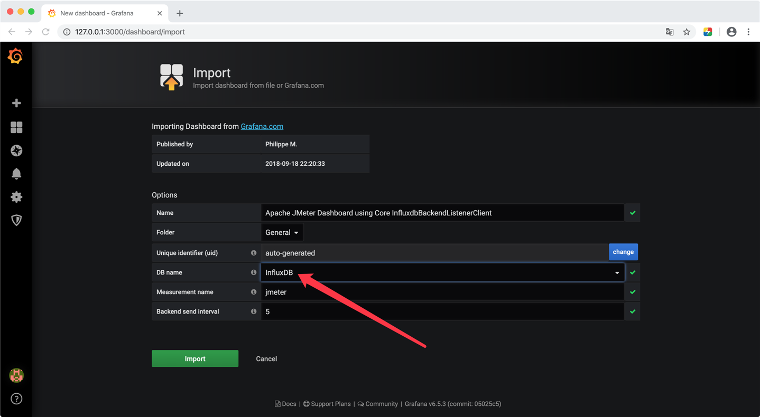Open the Server Admin shield icon

pyautogui.click(x=16, y=220)
